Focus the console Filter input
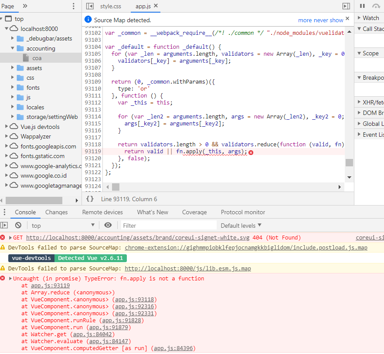 (x=169, y=225)
